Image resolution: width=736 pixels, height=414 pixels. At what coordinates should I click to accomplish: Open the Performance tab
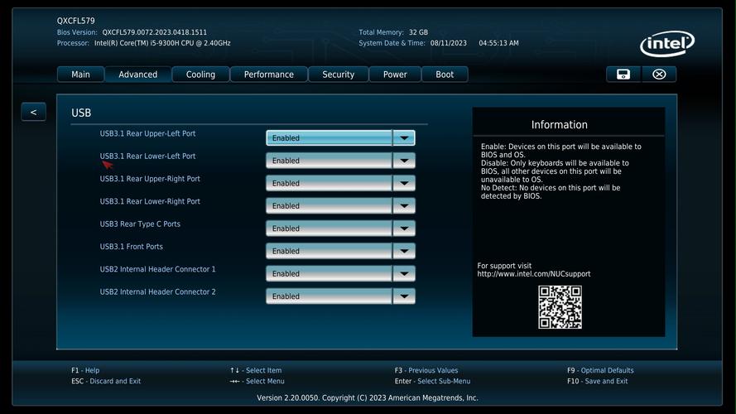[x=268, y=75]
